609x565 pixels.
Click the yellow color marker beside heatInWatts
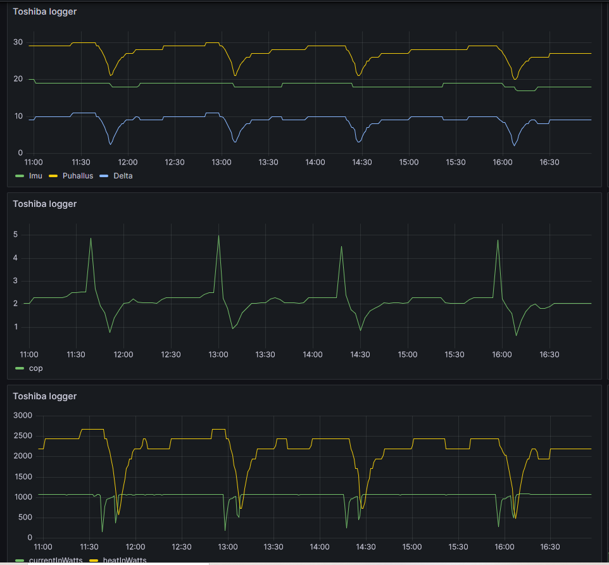point(94,561)
